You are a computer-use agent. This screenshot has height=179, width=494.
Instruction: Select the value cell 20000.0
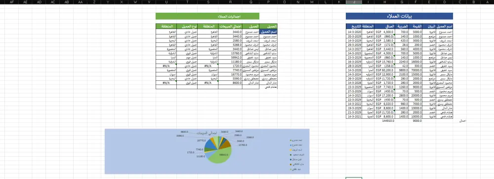pyautogui.click(x=415, y=96)
